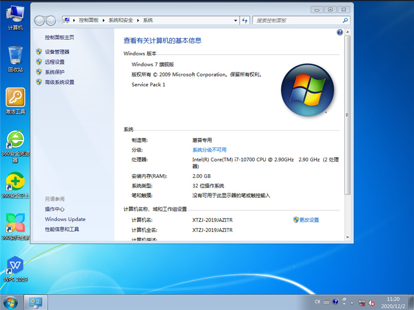Show hidden tray icons arrow
414x310 pixels.
pos(352,303)
